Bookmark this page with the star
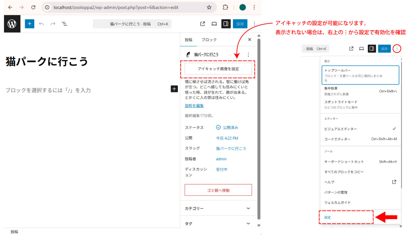 click(209, 7)
